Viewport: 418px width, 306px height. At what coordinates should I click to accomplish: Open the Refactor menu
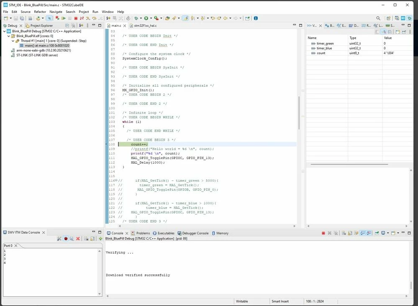point(40,12)
